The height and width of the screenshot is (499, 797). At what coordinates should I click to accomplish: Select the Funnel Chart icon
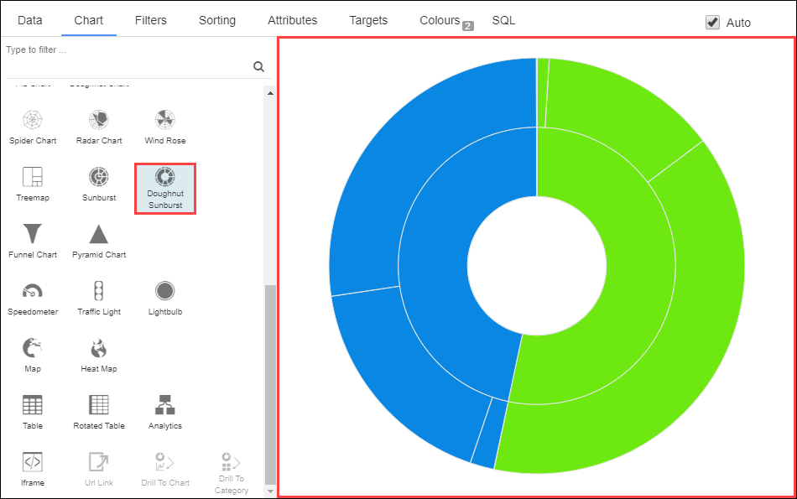[x=33, y=233]
